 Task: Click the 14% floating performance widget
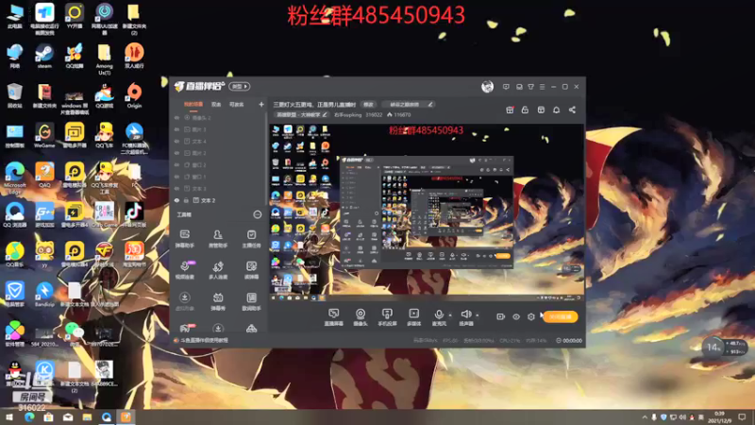(725, 347)
